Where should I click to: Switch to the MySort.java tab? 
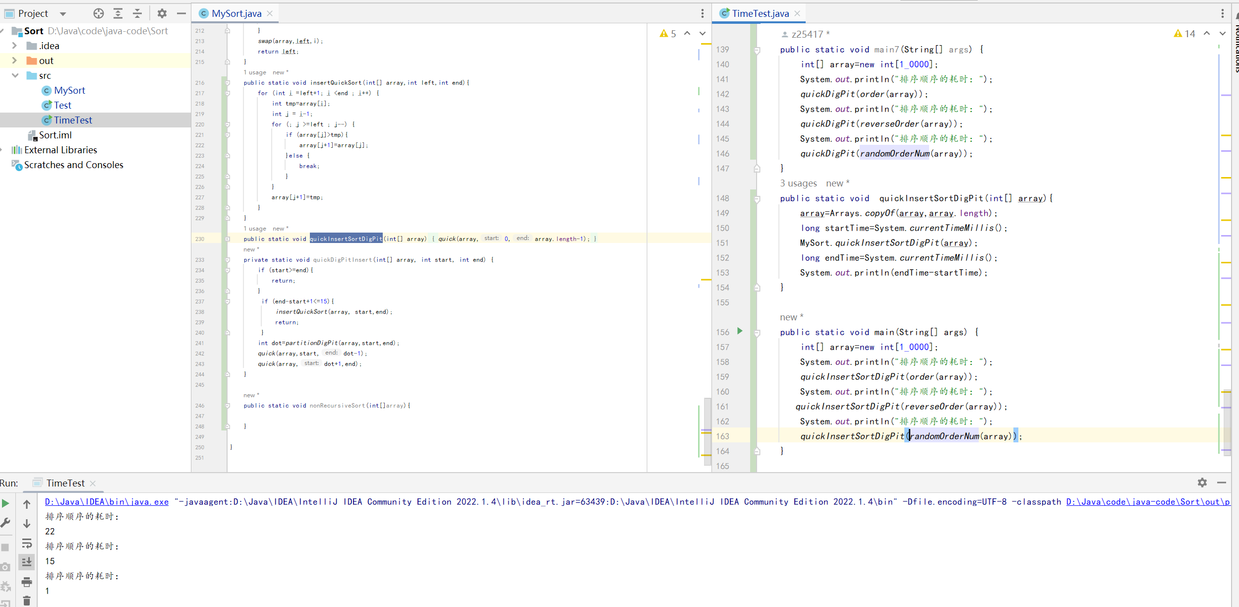click(x=236, y=13)
